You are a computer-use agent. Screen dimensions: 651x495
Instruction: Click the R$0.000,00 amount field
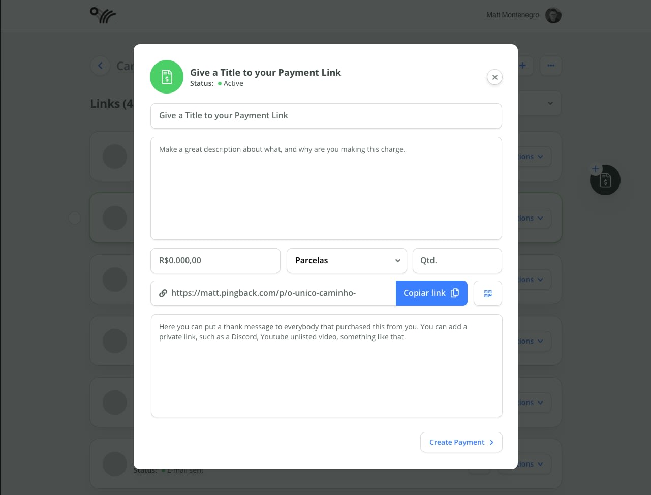(215, 261)
